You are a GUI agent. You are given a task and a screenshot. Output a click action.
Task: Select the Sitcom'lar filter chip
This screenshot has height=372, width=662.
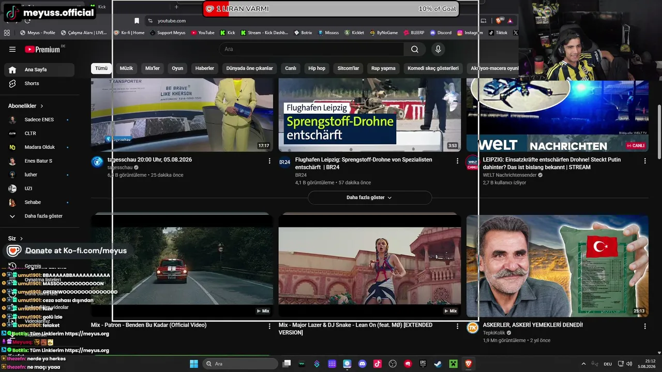(x=348, y=68)
